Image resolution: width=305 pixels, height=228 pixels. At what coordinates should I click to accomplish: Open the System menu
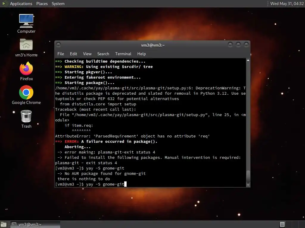[58, 4]
